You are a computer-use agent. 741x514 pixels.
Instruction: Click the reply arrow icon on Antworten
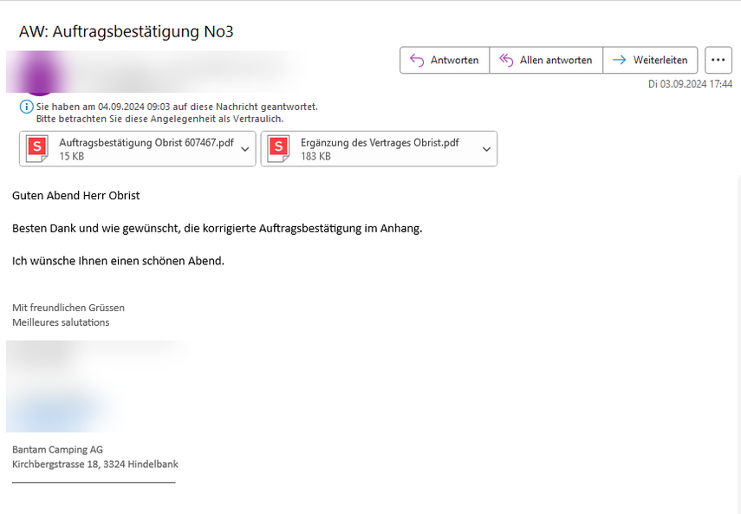(x=417, y=60)
